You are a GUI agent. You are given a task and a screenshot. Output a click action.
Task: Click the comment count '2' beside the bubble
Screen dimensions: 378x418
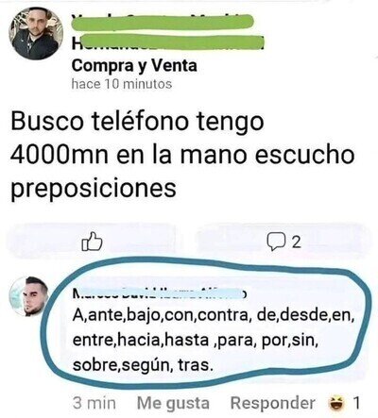pos(296,242)
